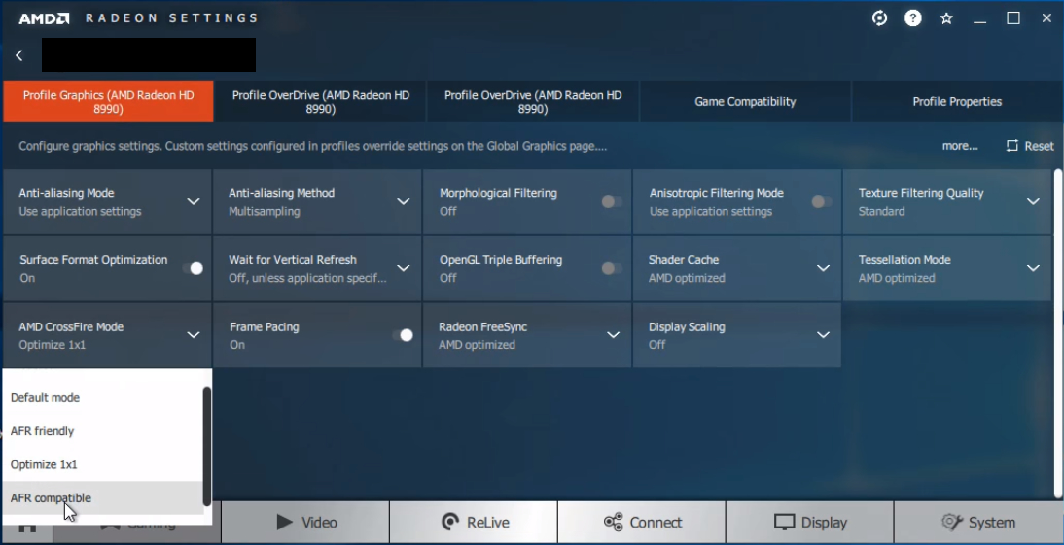1064x545 pixels.
Task: Click the Connect share icon
Action: click(614, 522)
